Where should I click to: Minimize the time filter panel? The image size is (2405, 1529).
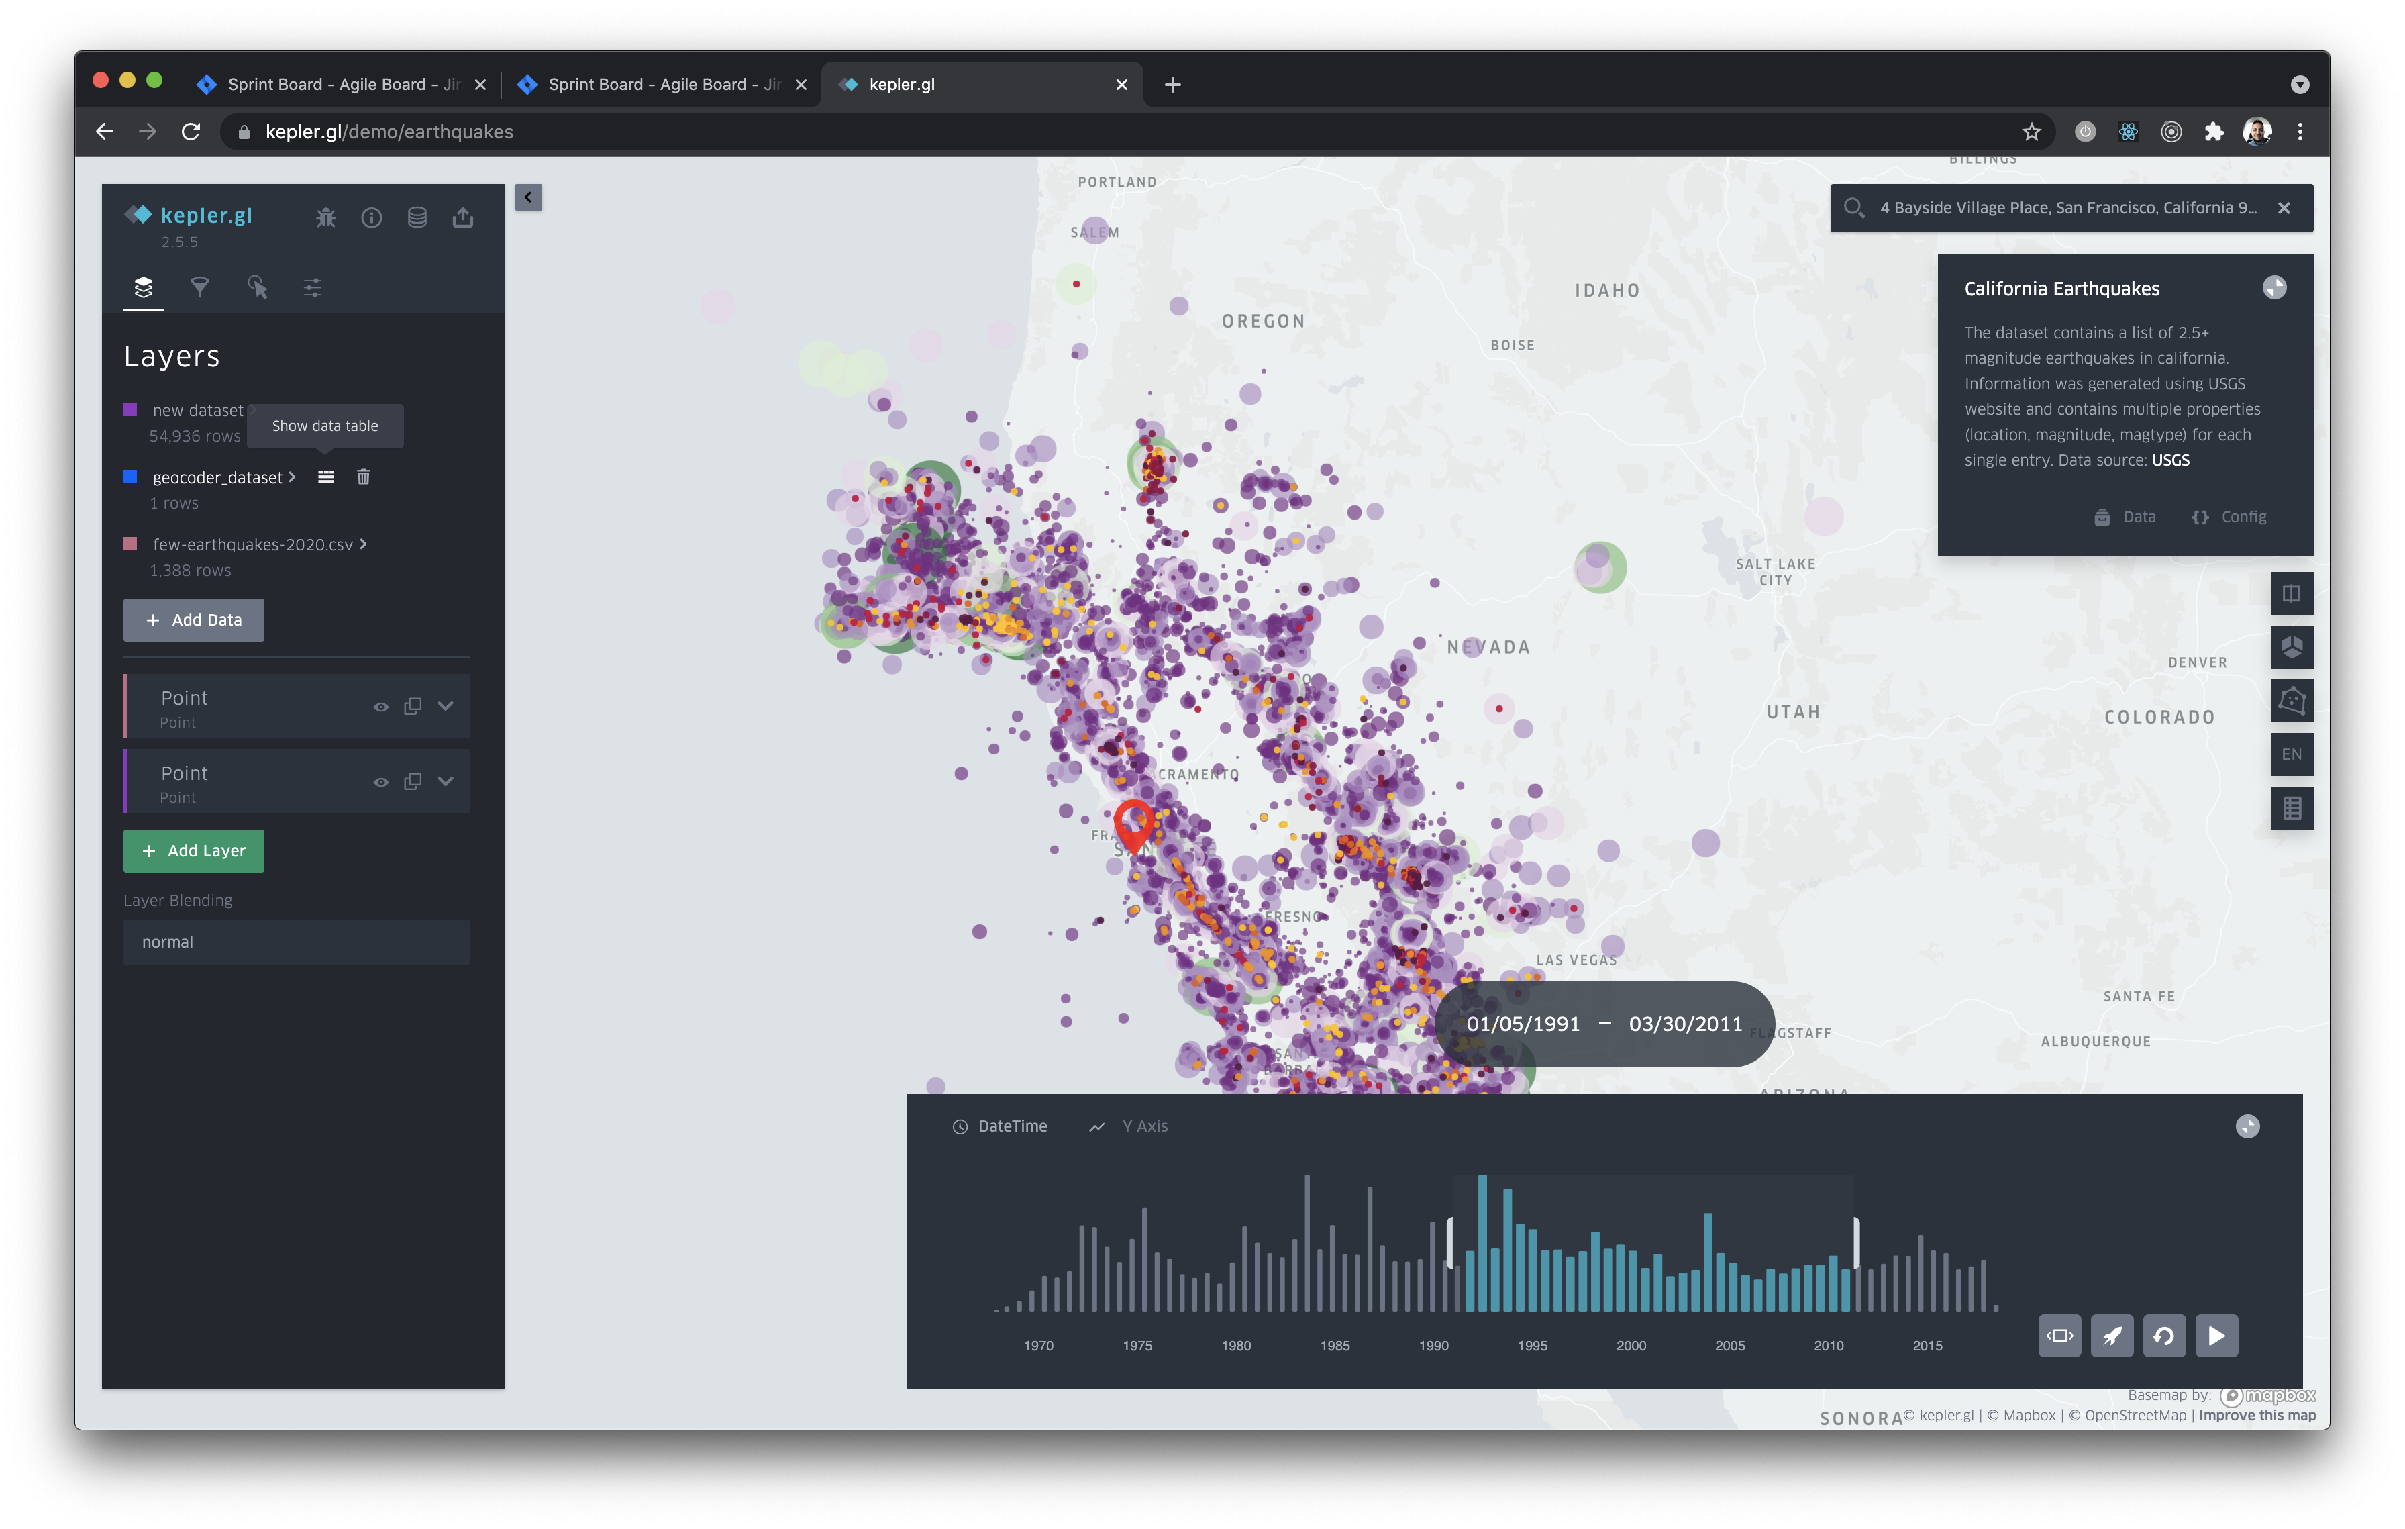(2247, 1126)
